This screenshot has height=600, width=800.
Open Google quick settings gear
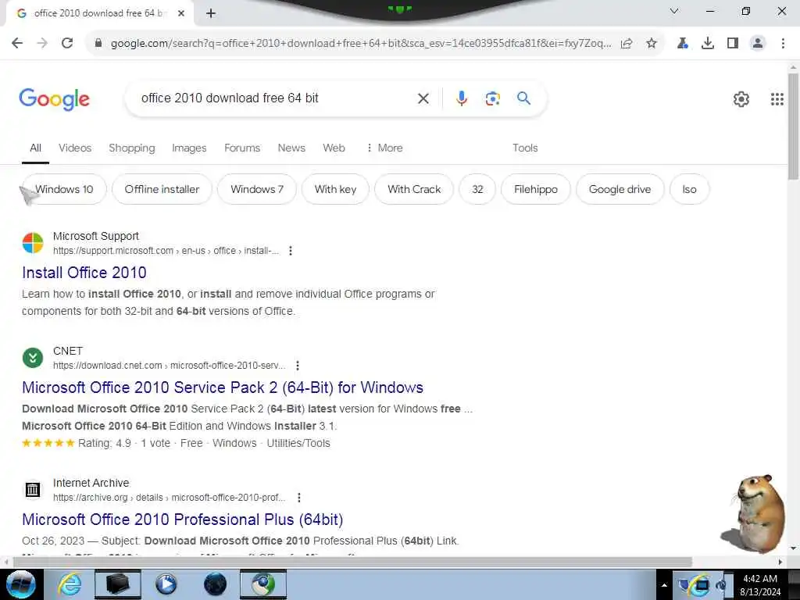(741, 99)
